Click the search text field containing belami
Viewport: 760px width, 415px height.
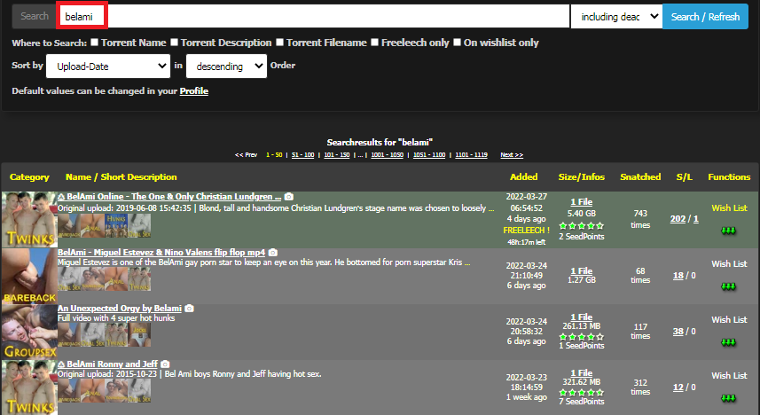[313, 17]
